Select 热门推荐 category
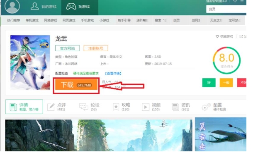 [14, 20]
